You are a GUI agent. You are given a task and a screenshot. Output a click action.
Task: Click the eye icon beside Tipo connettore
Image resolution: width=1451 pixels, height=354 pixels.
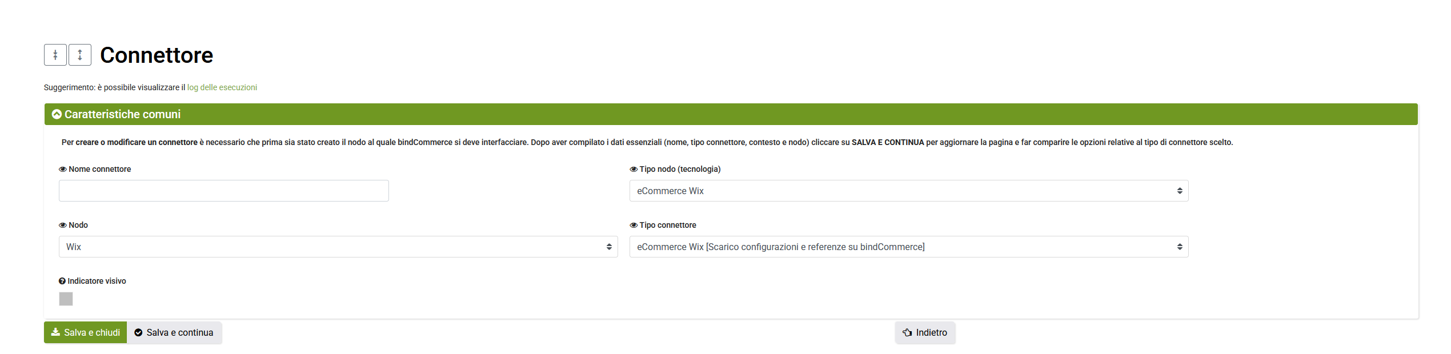pos(634,226)
